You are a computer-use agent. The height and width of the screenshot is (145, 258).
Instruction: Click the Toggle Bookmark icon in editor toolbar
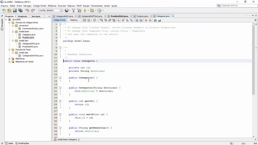click(131, 20)
